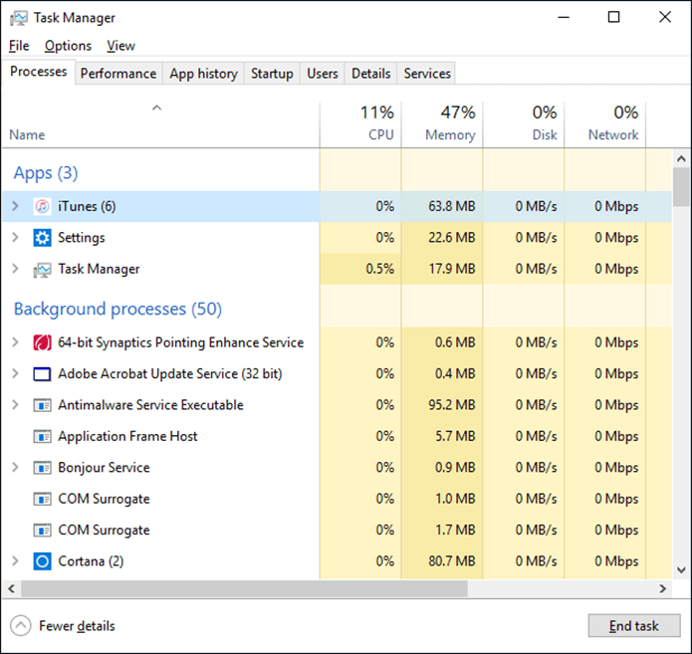The height and width of the screenshot is (654, 692).
Task: Click the Adobe Acrobat Update Service icon
Action: 42,374
